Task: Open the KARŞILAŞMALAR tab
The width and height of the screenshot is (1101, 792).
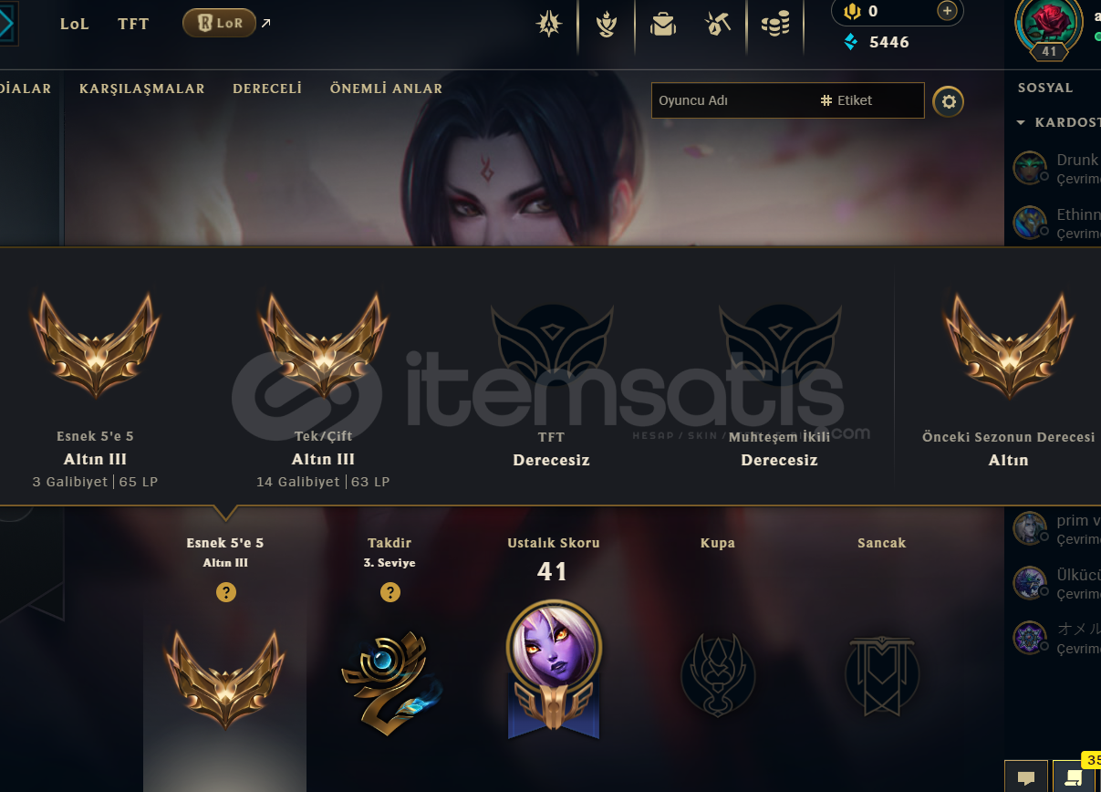Action: pos(142,89)
